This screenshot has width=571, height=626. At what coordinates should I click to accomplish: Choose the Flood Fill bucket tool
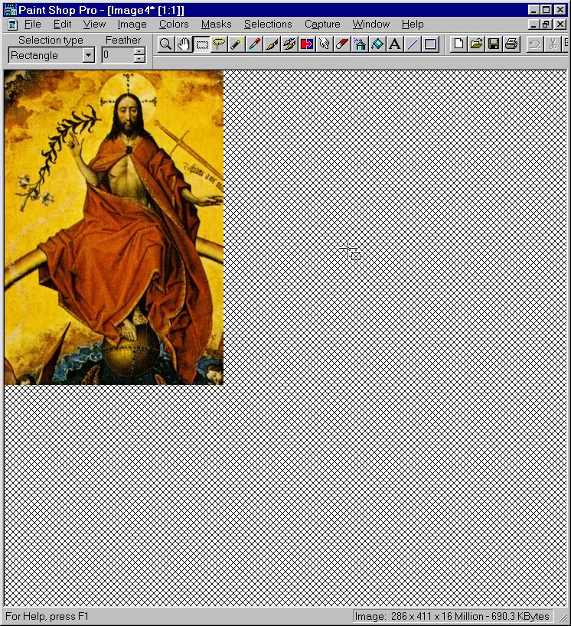pos(377,44)
